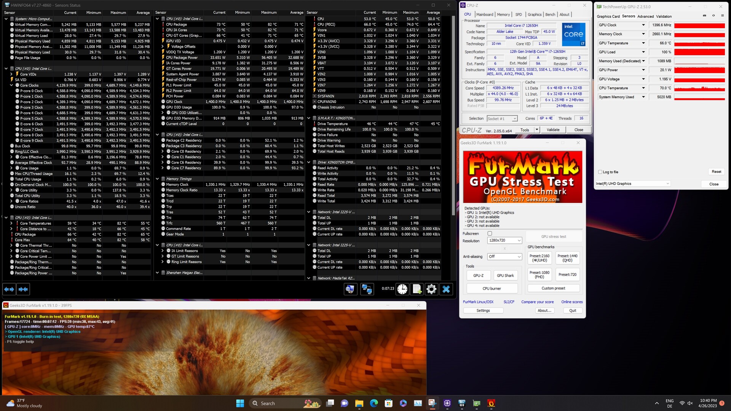Click GPU-Z Reset button
731x411 pixels.
coord(716,172)
